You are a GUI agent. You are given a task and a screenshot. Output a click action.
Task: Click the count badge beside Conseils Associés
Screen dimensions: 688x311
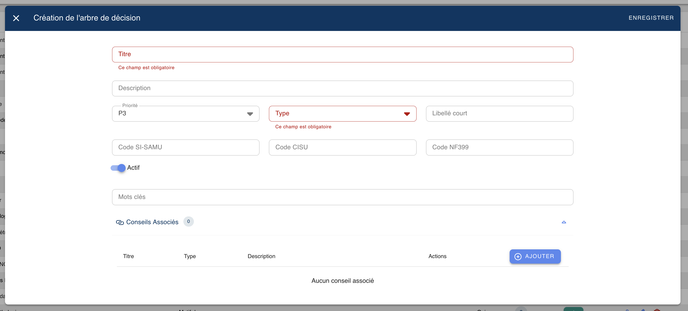(x=188, y=221)
